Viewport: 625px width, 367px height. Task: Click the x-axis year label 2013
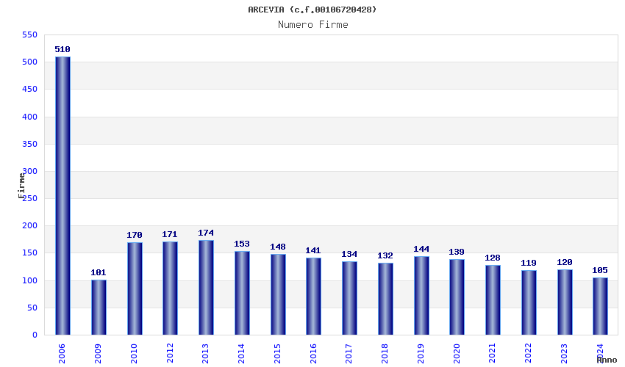pyautogui.click(x=206, y=354)
